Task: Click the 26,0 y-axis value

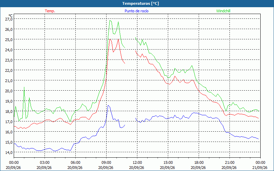Action: point(9,29)
